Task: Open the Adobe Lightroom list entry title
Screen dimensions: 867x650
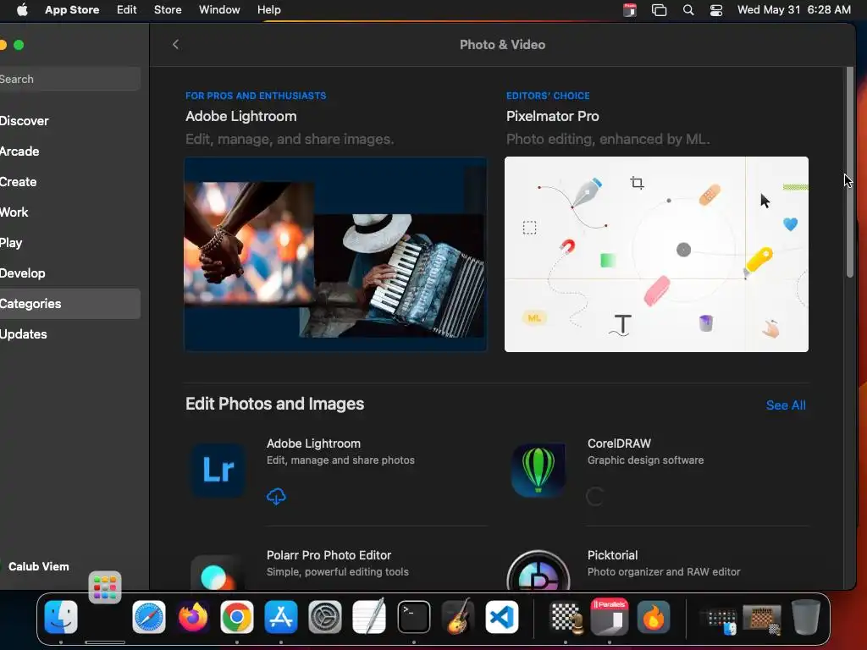Action: pyautogui.click(x=313, y=443)
